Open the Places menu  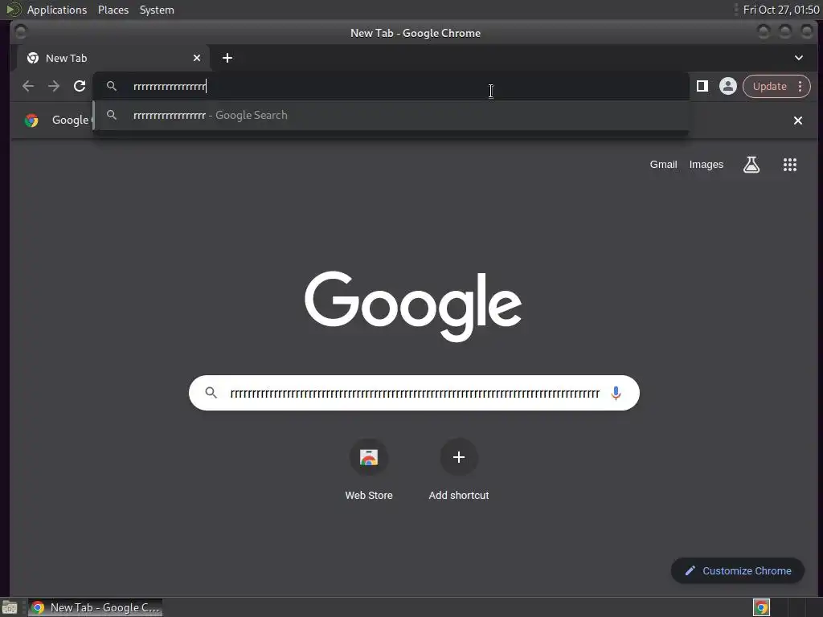[x=113, y=10]
